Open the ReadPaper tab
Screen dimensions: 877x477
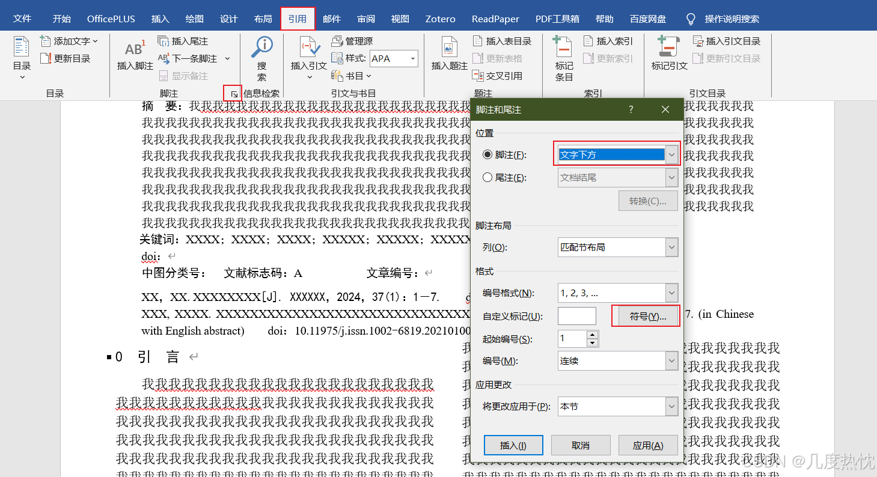(495, 19)
